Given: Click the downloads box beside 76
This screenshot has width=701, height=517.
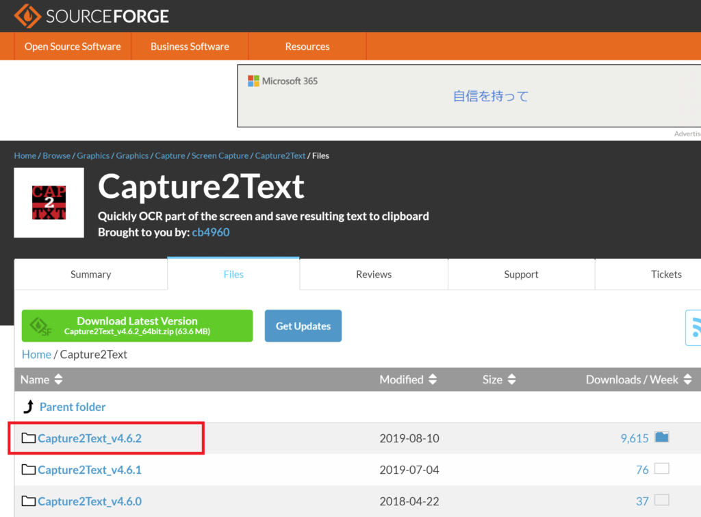Looking at the screenshot, I should (x=662, y=468).
